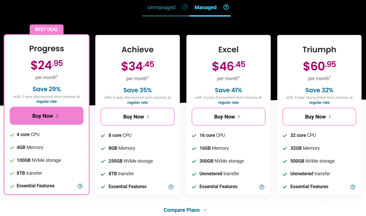Switch to the Unmanaged tab

click(161, 7)
